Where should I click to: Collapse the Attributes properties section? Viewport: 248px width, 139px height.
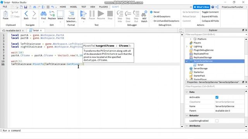(187, 126)
